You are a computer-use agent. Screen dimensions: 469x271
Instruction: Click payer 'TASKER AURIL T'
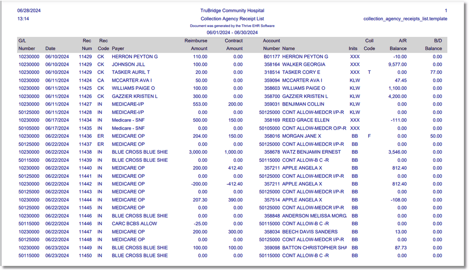pyautogui.click(x=130, y=72)
